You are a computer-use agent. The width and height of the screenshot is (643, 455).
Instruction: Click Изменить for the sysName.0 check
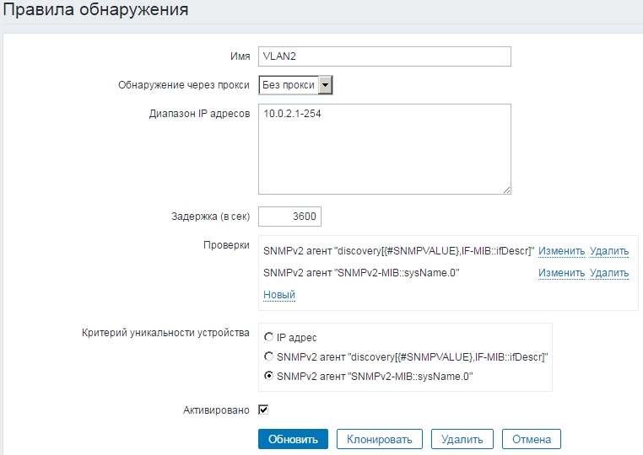[x=561, y=273]
